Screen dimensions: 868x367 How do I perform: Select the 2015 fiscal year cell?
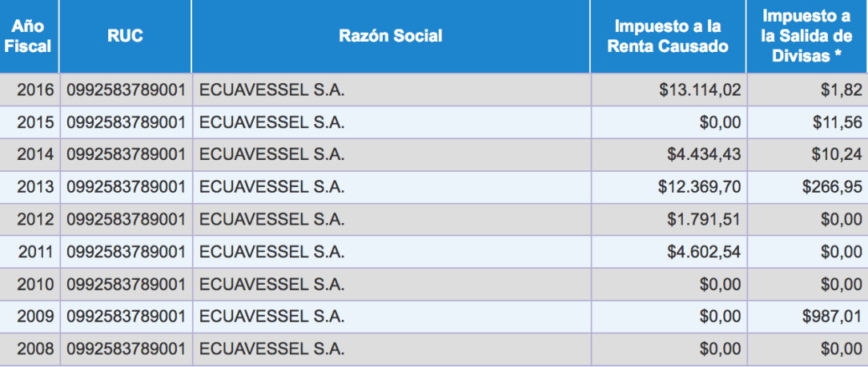35,122
